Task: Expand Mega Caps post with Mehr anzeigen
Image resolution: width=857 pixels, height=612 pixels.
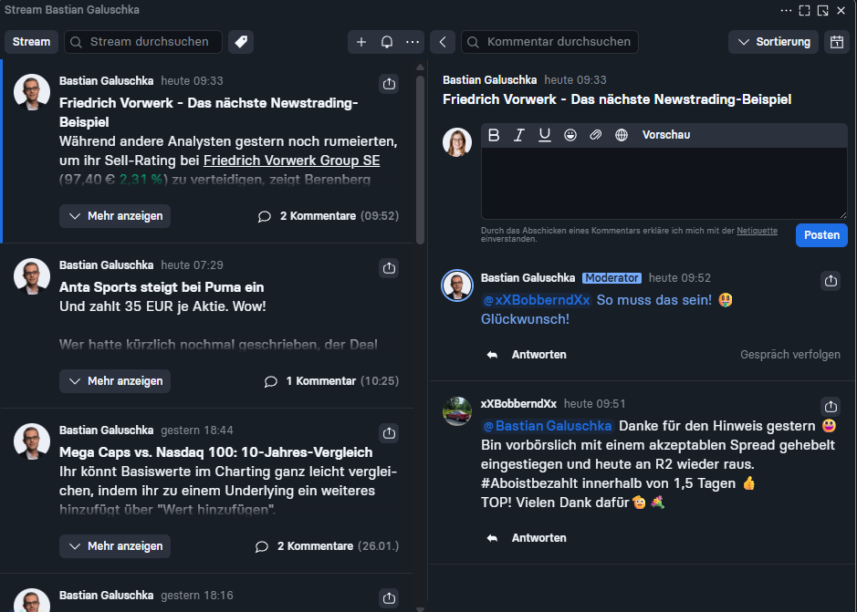Action: tap(115, 546)
